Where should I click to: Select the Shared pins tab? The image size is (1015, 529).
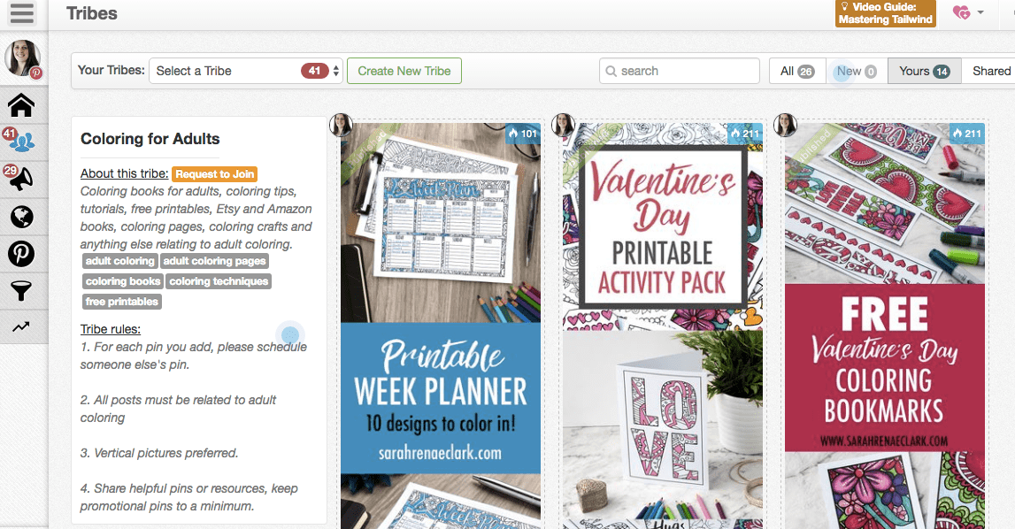click(x=990, y=72)
